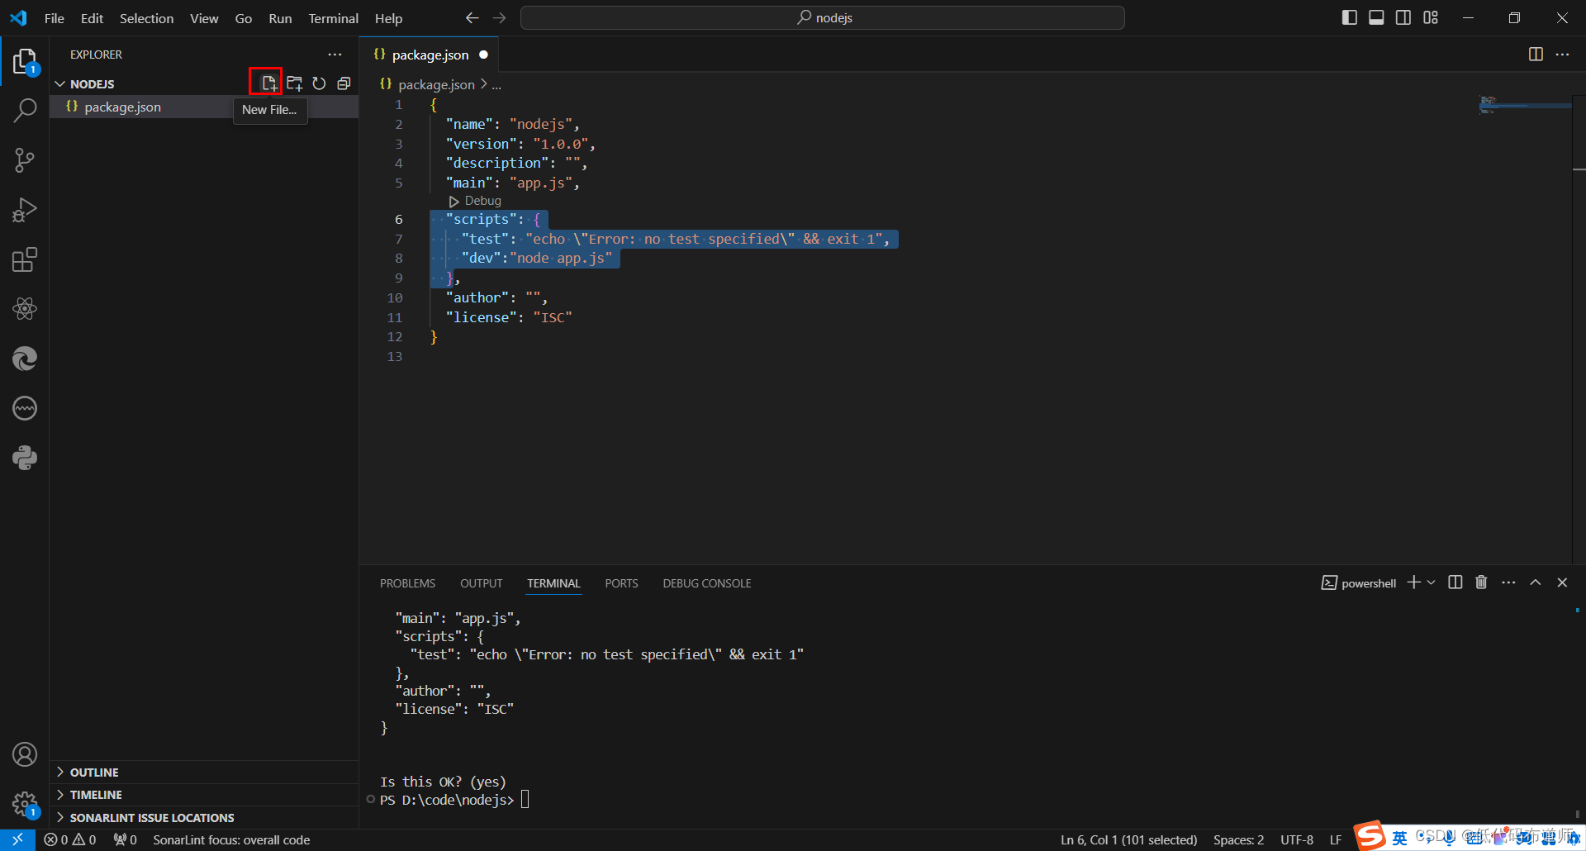Select package.json in the file tree
Screen dimensions: 1586x851
coord(204,107)
